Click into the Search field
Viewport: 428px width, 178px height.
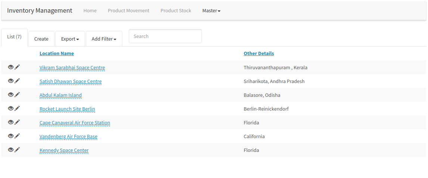pos(165,36)
